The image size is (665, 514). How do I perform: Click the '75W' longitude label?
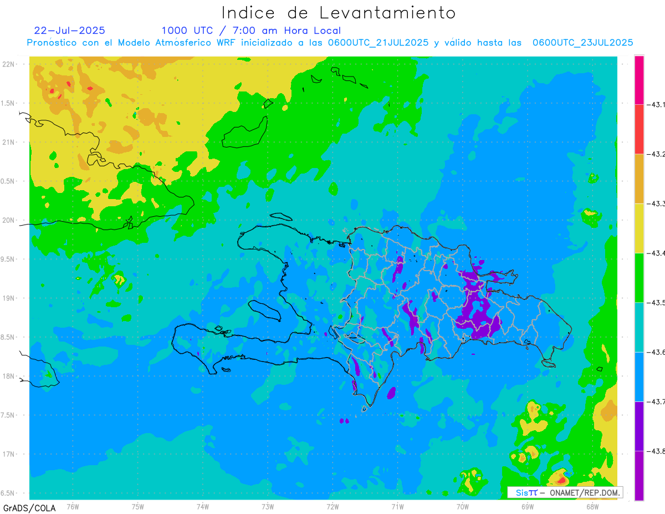[x=137, y=506]
